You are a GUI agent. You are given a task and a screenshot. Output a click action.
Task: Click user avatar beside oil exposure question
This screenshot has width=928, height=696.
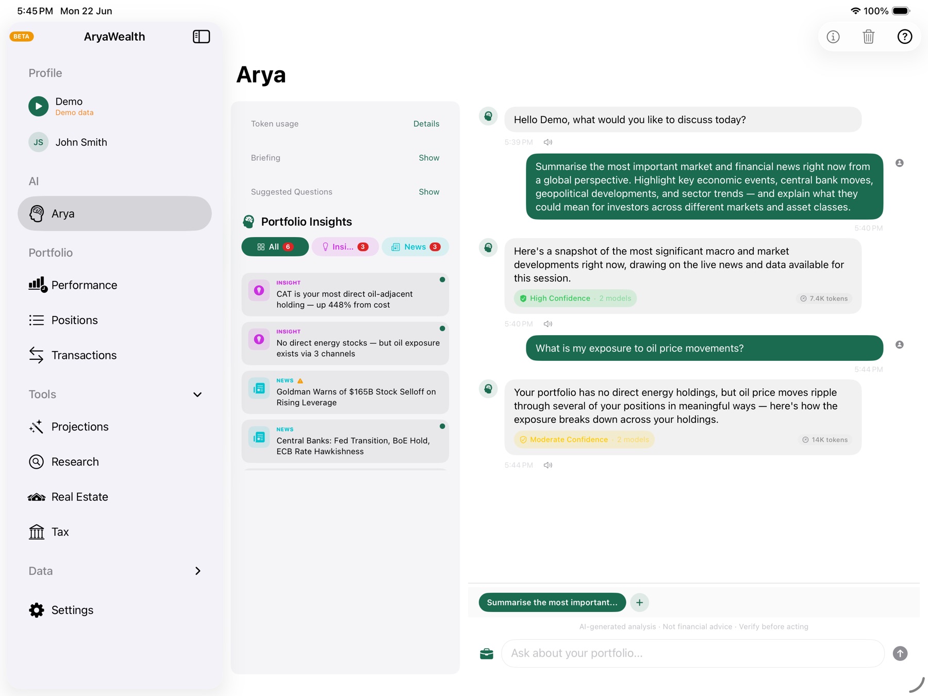click(900, 345)
